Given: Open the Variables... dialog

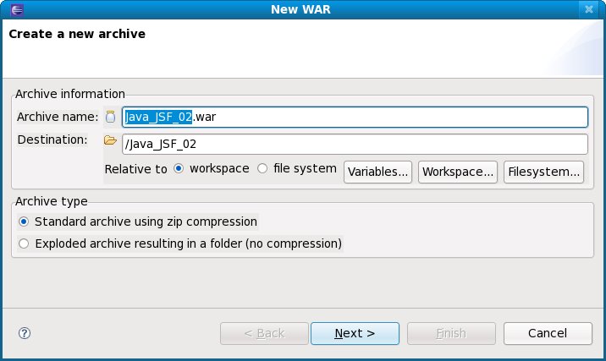Looking at the screenshot, I should [x=377, y=172].
